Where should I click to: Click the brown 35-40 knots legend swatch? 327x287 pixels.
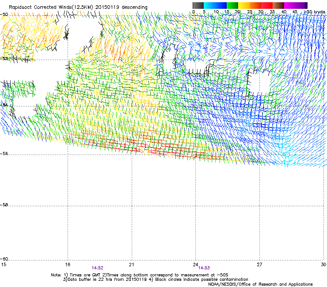pos(278,5)
